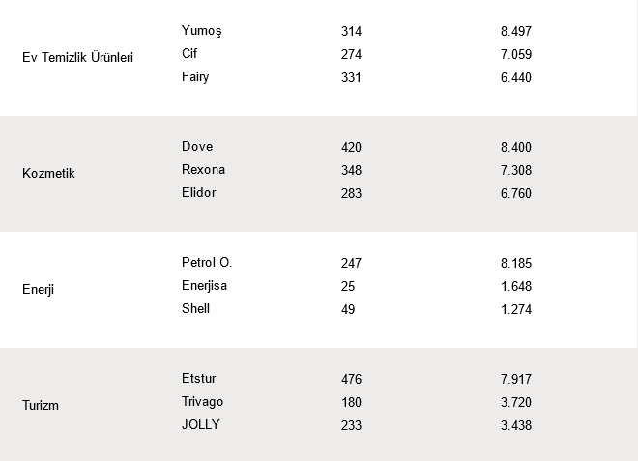Viewport: 638px width, 461px height.
Task: Select the number 476 beside Etstur
Action: pyautogui.click(x=351, y=380)
